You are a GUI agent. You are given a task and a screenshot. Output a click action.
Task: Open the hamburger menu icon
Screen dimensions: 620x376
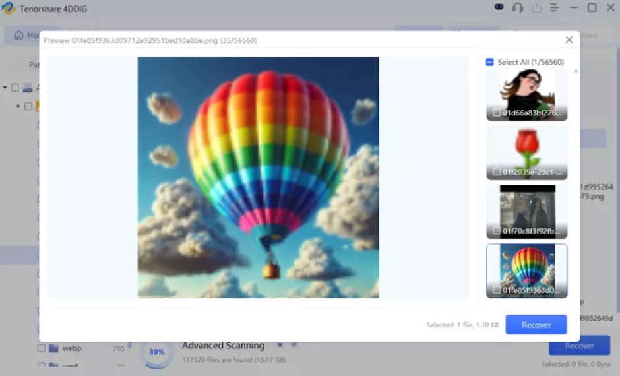(555, 7)
